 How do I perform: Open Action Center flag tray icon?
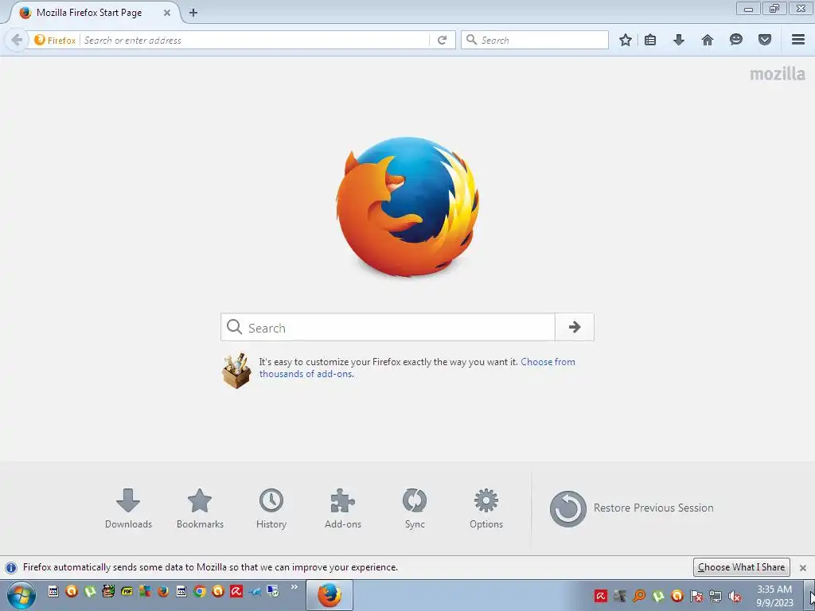[696, 596]
